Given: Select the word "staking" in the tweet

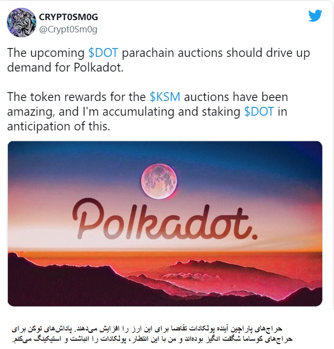Looking at the screenshot, I should click(x=221, y=112).
